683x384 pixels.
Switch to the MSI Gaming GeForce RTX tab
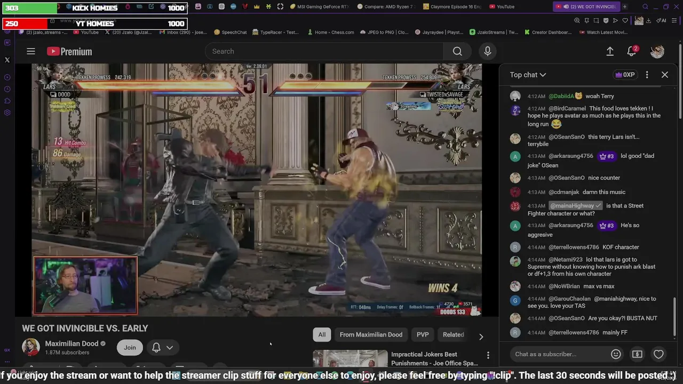(x=319, y=6)
